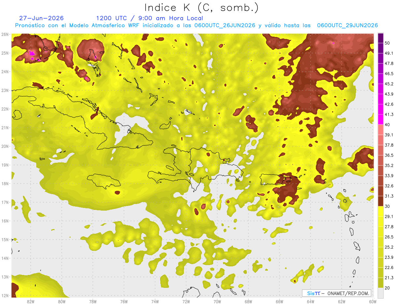This screenshot has width=396, height=306.
Task: Click the "47.8" color scale label
Action: click(x=389, y=63)
